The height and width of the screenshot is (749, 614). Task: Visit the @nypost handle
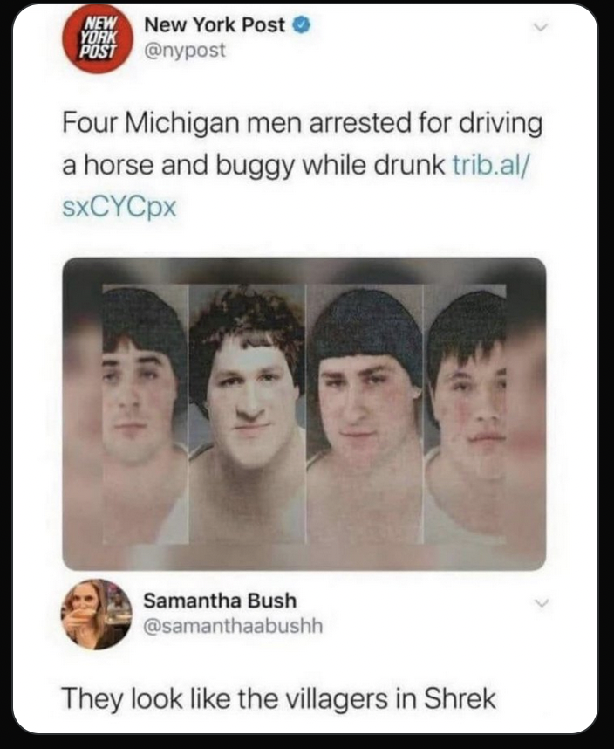point(185,50)
